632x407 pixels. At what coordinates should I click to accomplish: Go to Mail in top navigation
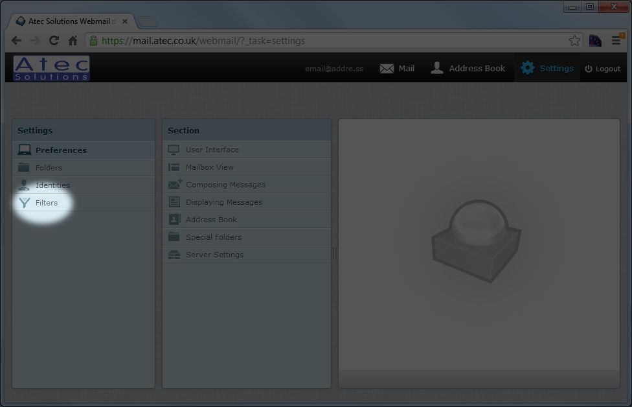[x=398, y=68]
